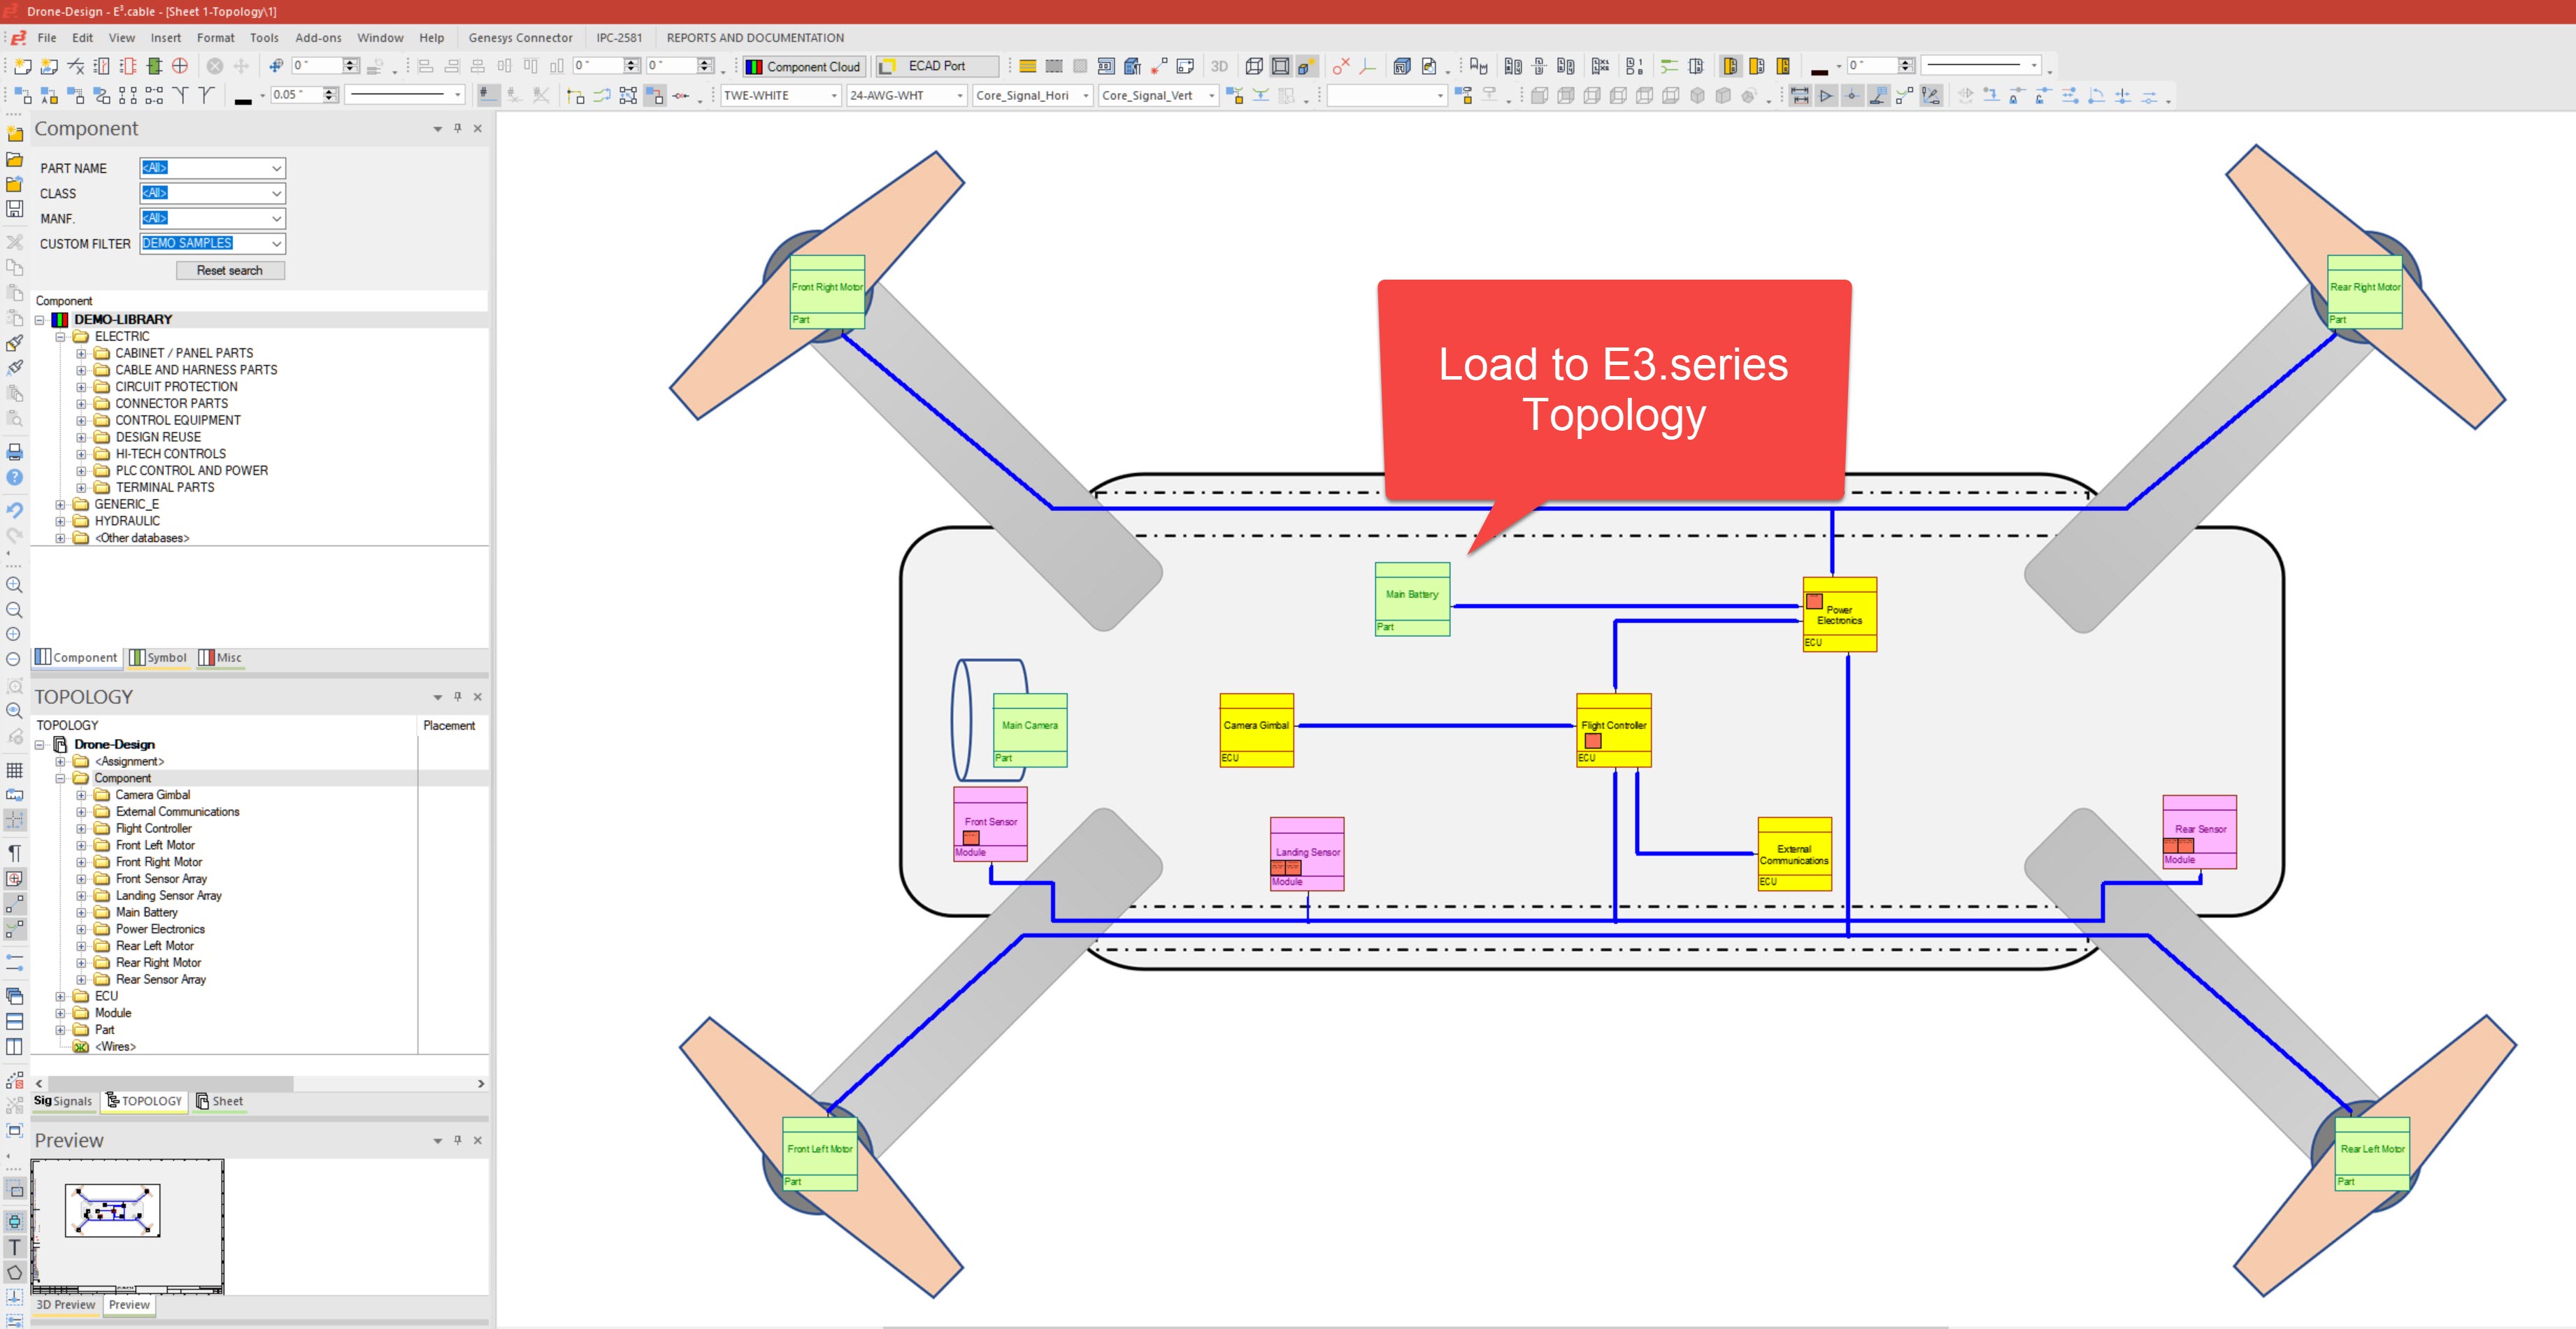2576x1329 pixels.
Task: Select the Text tool icon in lower sidebar
Action: coord(14,1247)
